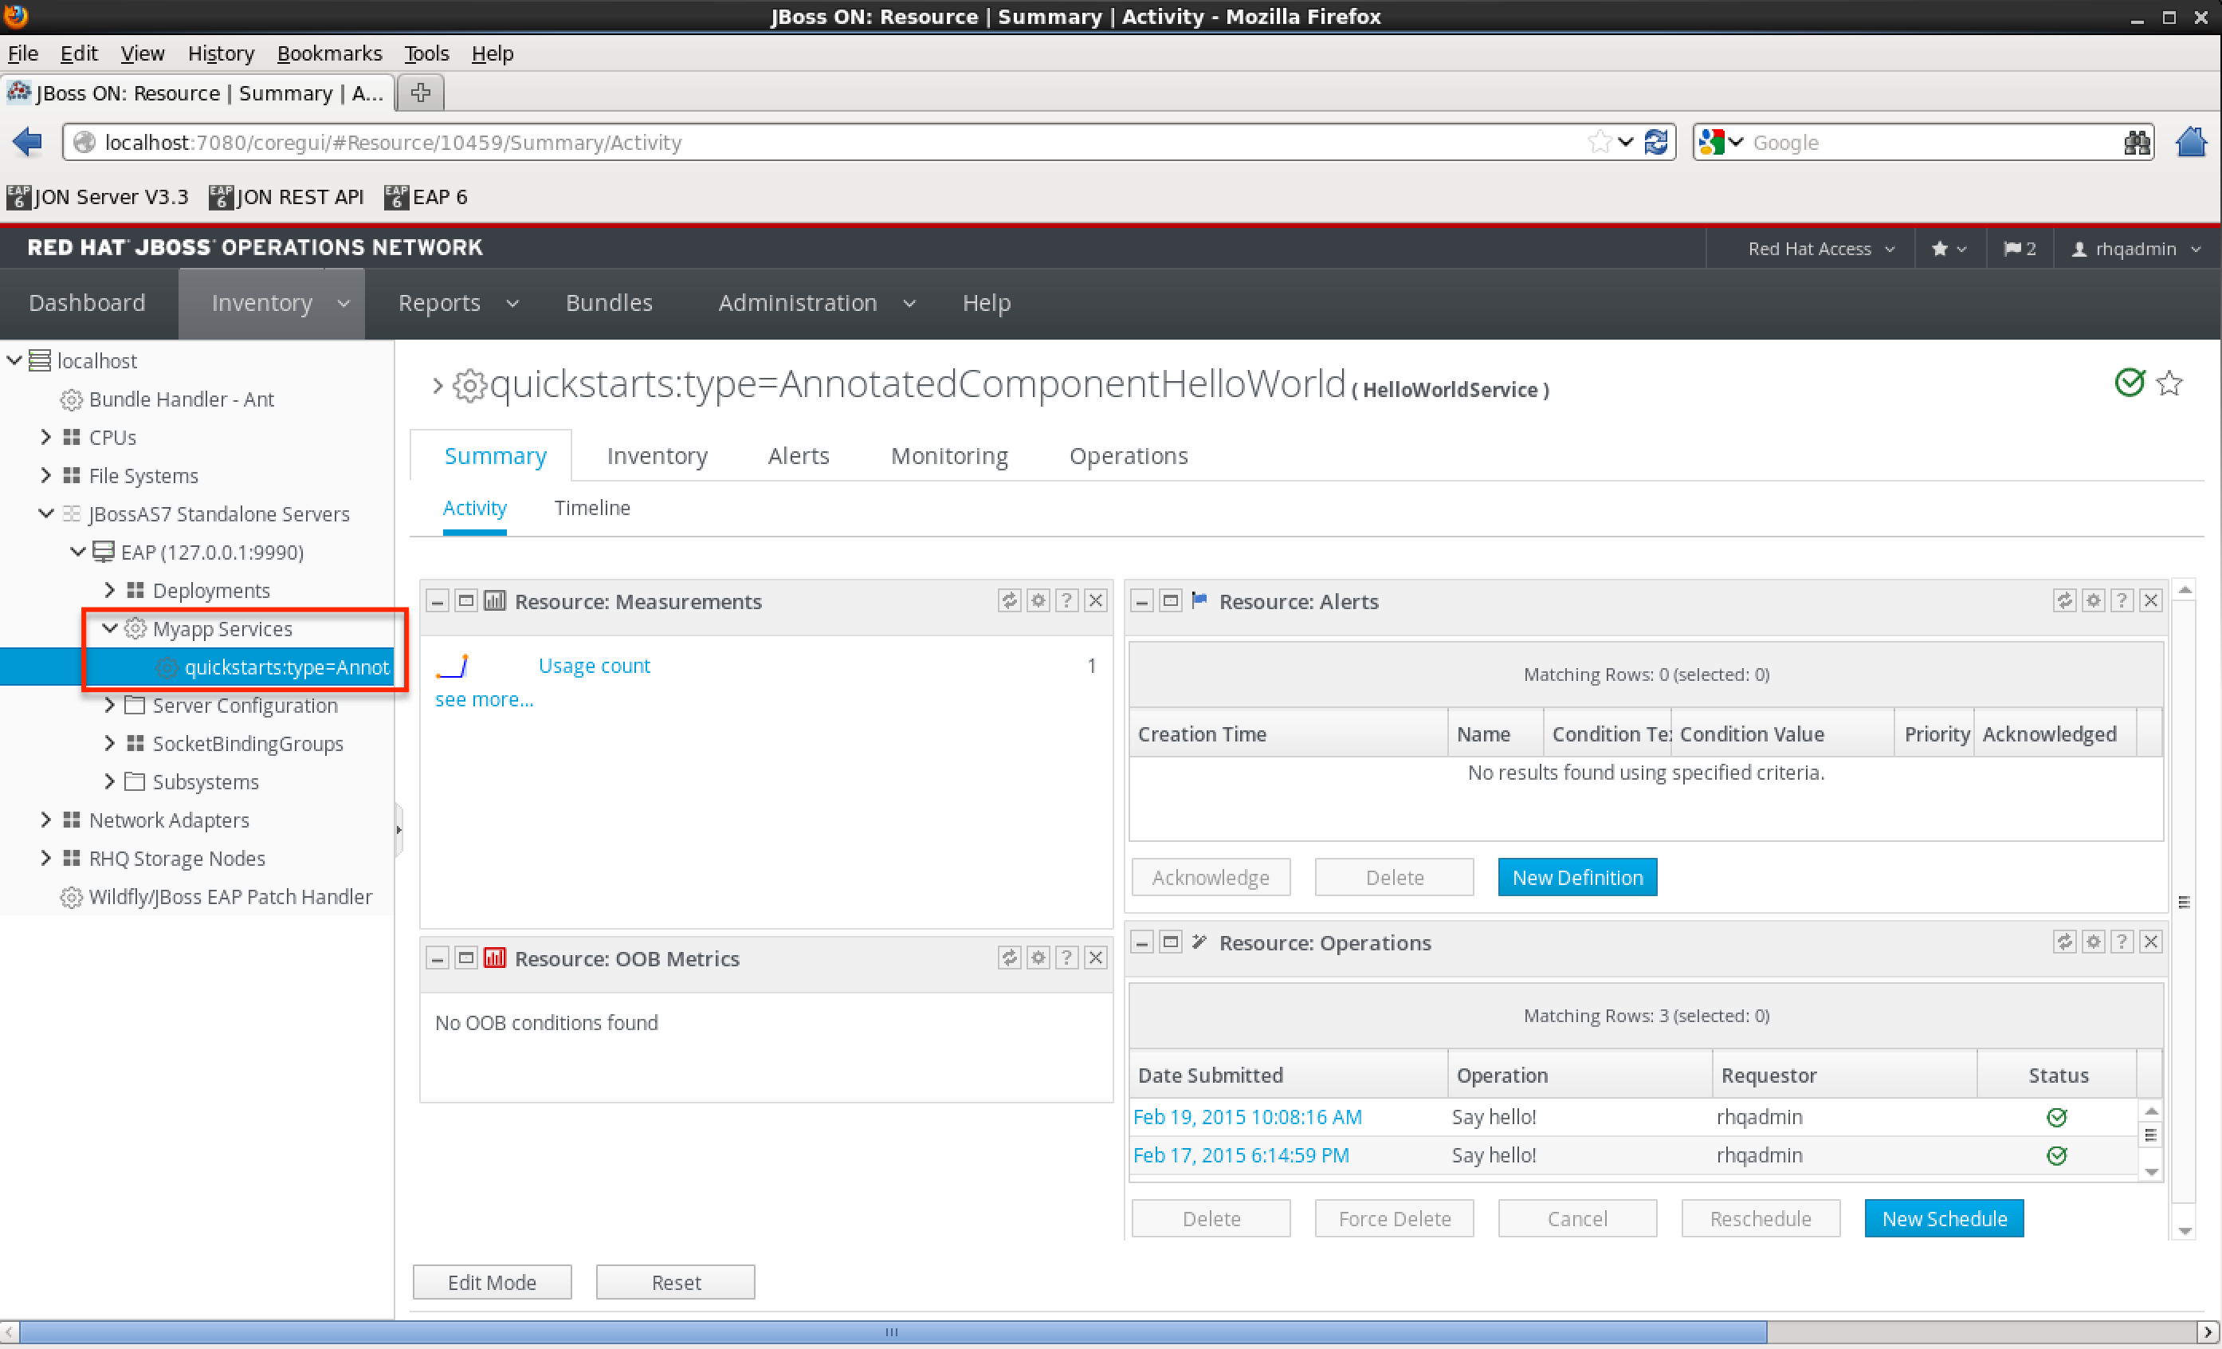Open the Timeline subtab
The image size is (2222, 1349).
[591, 508]
